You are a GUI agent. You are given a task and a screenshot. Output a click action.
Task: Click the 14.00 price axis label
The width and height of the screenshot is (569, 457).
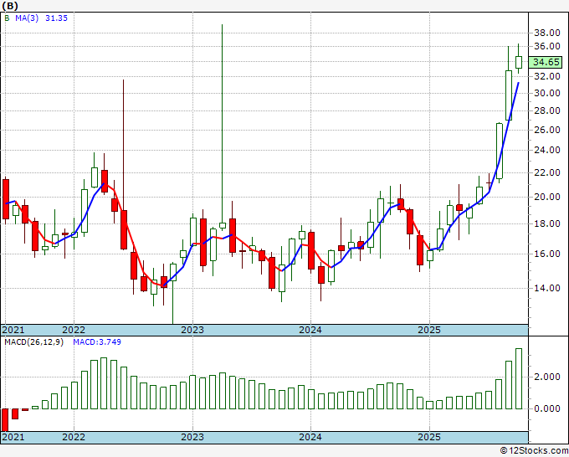pos(546,289)
